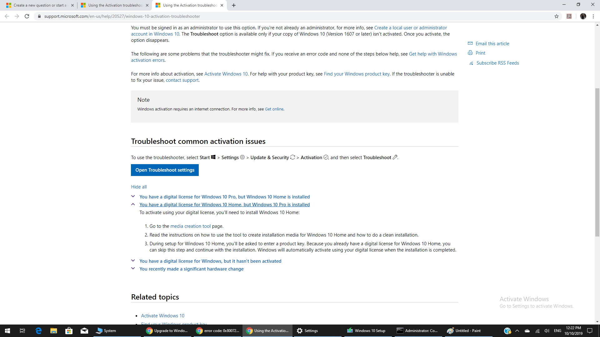Click Open Troubleshoot settings button

click(x=165, y=170)
